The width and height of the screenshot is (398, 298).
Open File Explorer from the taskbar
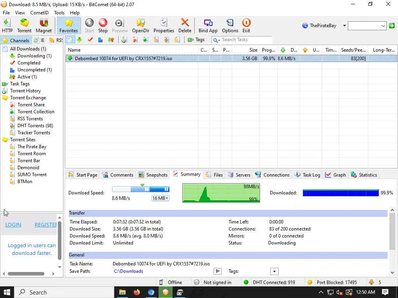click(122, 292)
